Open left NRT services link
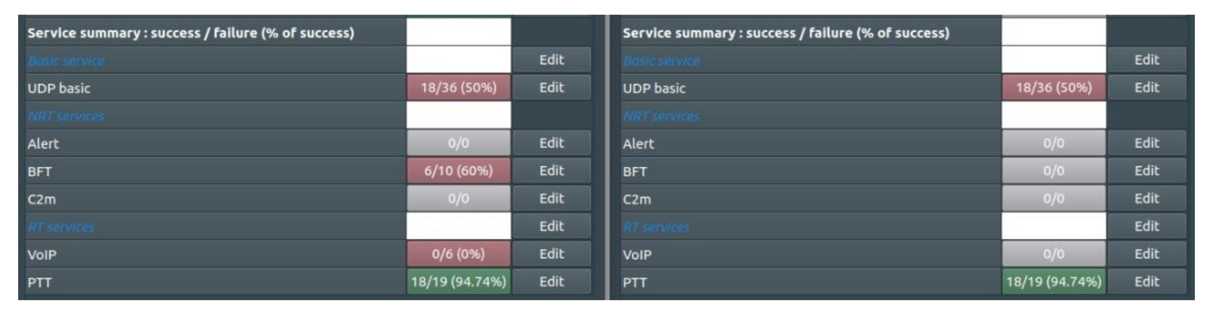1213x317 pixels. click(66, 116)
